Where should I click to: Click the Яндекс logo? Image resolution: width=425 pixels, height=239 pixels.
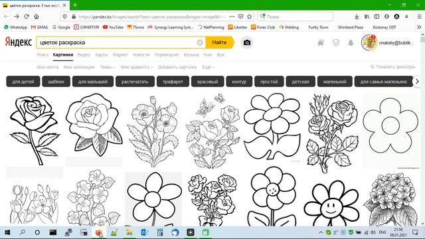click(19, 42)
